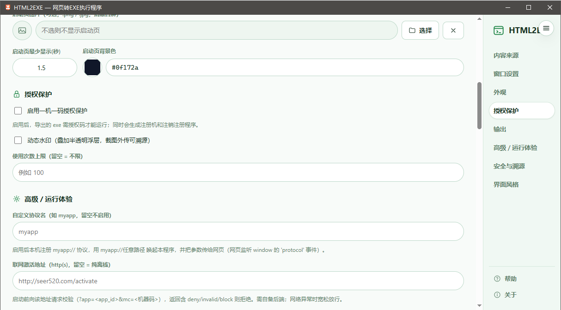Viewport: 561px width, 310px height.
Task: Click the 联网激活地址 URL input field
Action: [238, 281]
